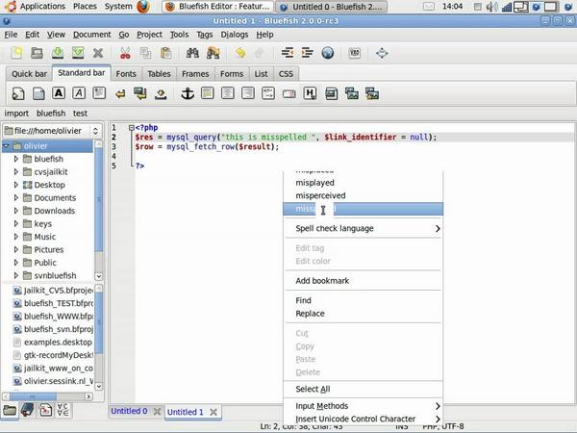Preview in browser with globe icon
The image size is (577, 433).
point(328,53)
